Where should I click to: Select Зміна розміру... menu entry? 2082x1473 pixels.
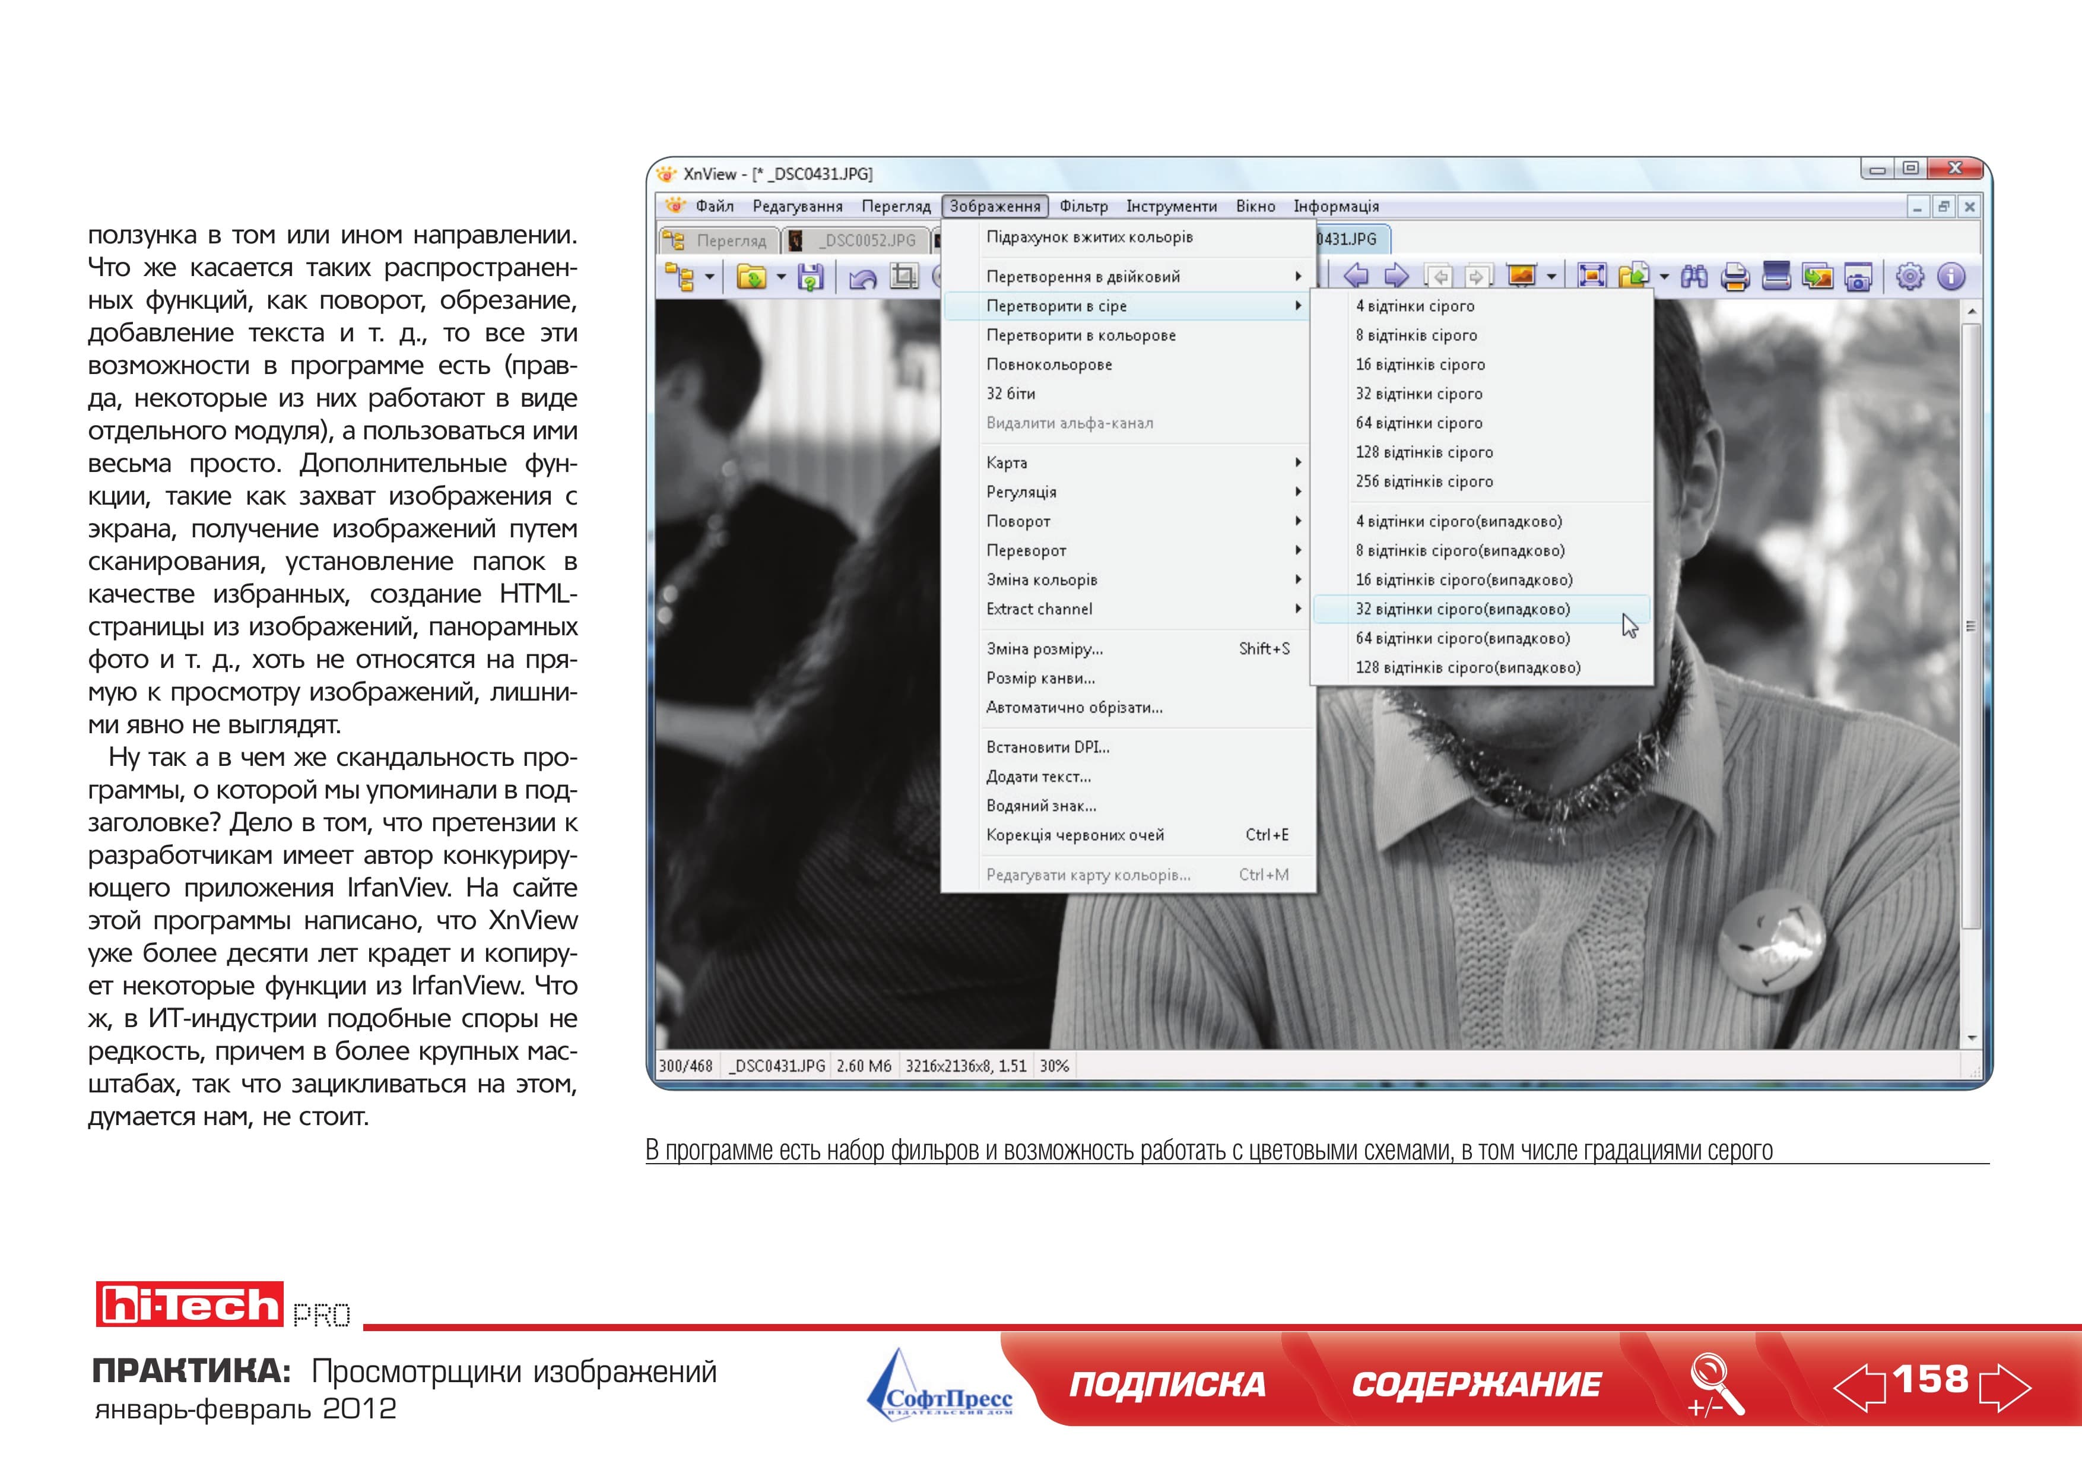pyautogui.click(x=1130, y=648)
